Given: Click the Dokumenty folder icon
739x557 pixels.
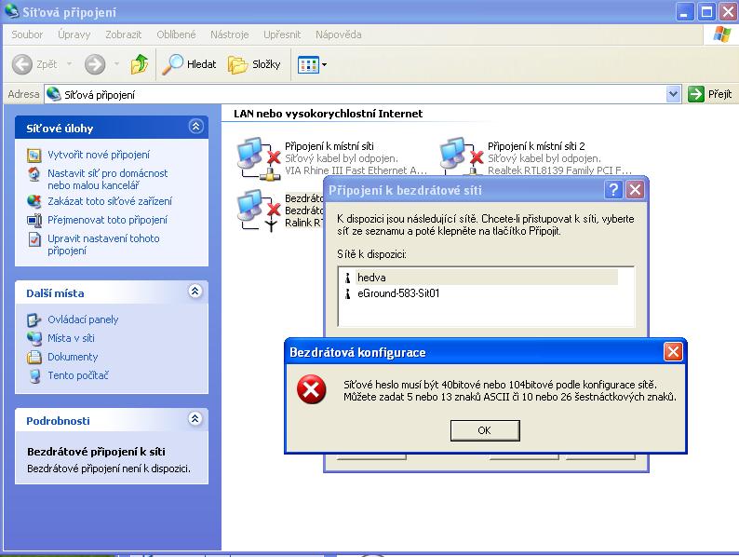Looking at the screenshot, I should click(x=34, y=357).
